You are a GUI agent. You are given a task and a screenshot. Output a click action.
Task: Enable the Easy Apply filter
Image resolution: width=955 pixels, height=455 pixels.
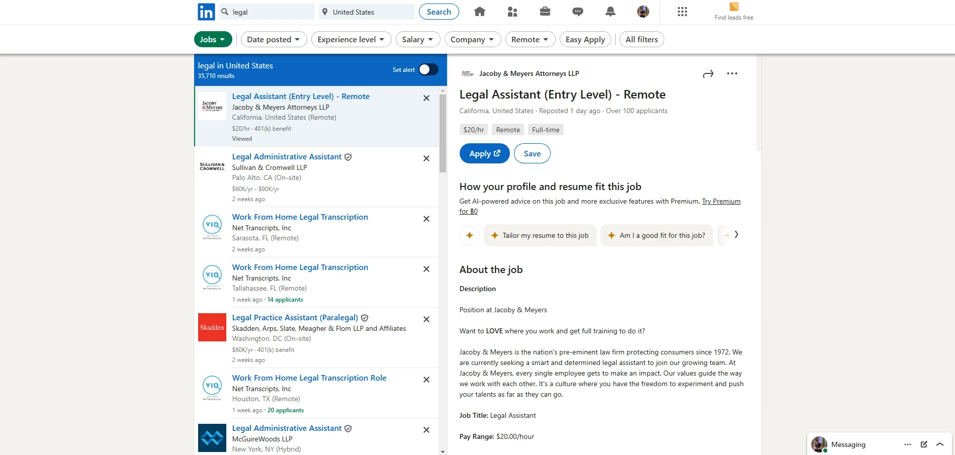click(x=585, y=39)
